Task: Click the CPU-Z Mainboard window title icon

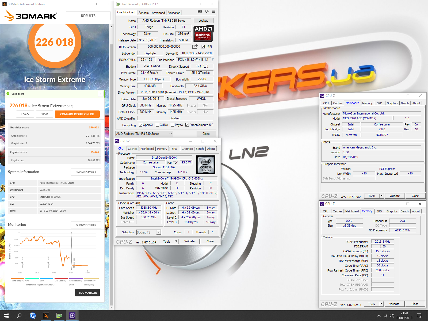Action: (322, 95)
